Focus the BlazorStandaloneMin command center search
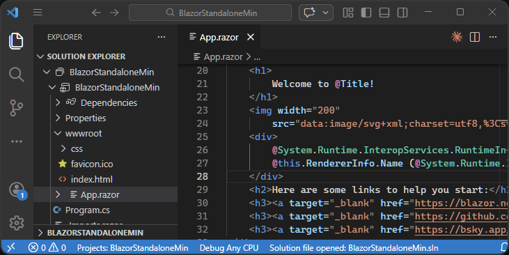 pyautogui.click(x=210, y=13)
